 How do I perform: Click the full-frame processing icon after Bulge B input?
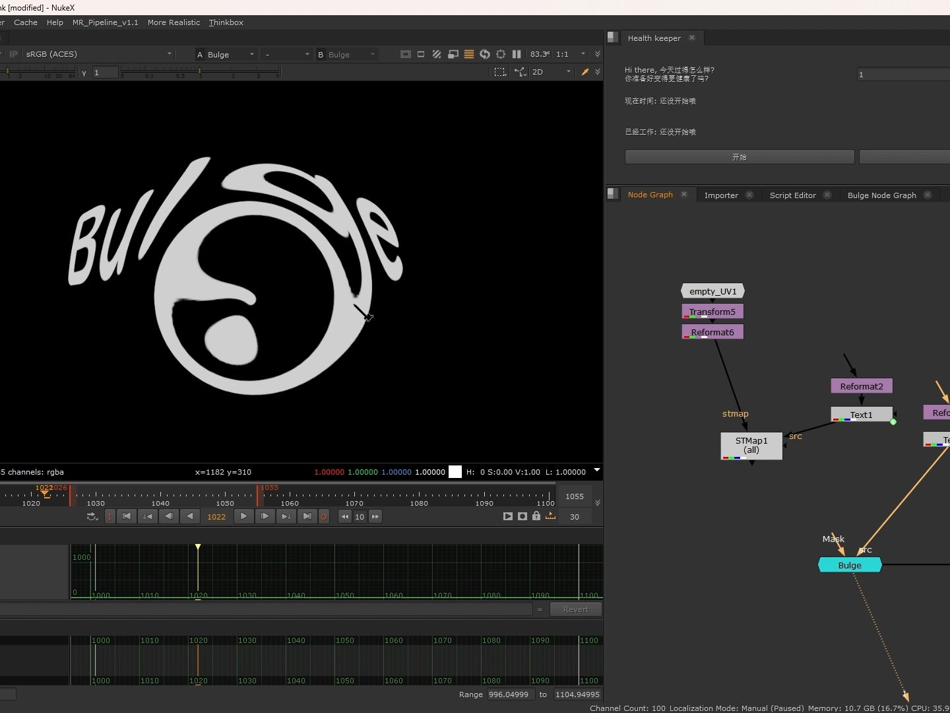click(405, 54)
